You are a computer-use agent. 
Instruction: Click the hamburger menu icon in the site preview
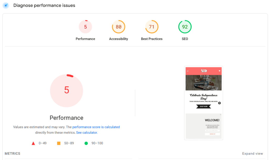(187, 71)
